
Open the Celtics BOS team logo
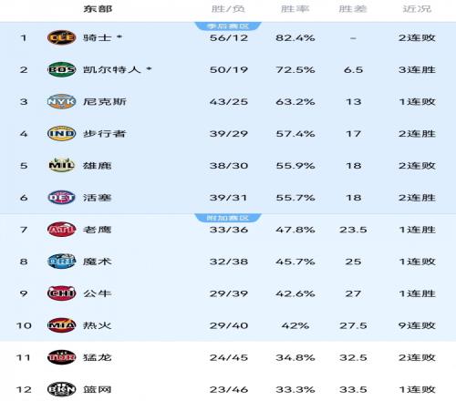point(61,69)
